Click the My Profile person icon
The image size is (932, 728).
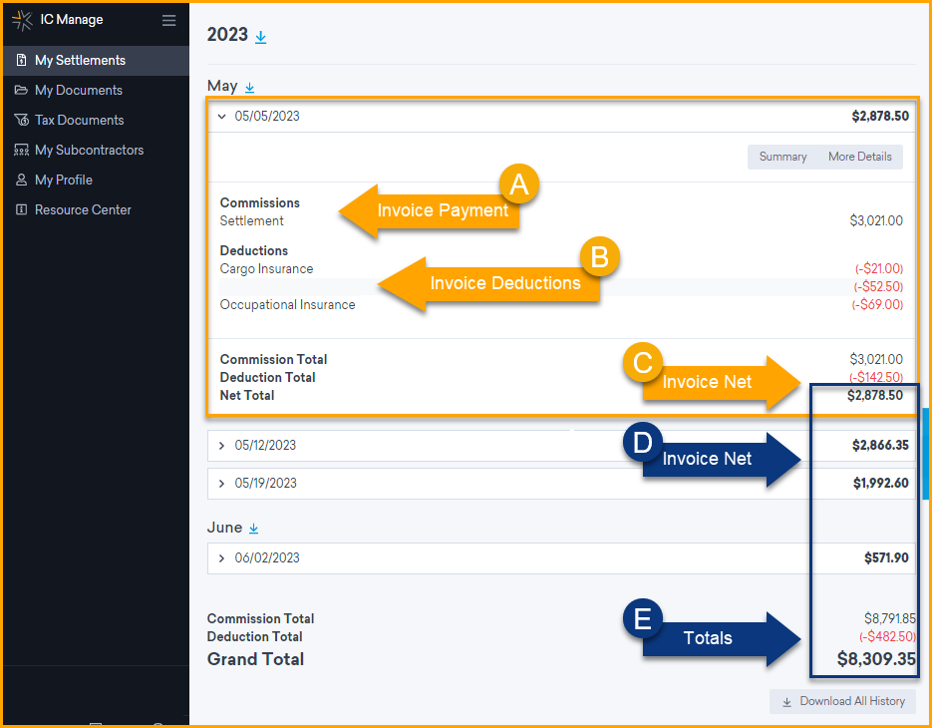tap(21, 180)
